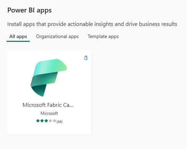Open the Microsoft Fabric logo thumbnail
This screenshot has width=187, height=149.
(49, 77)
